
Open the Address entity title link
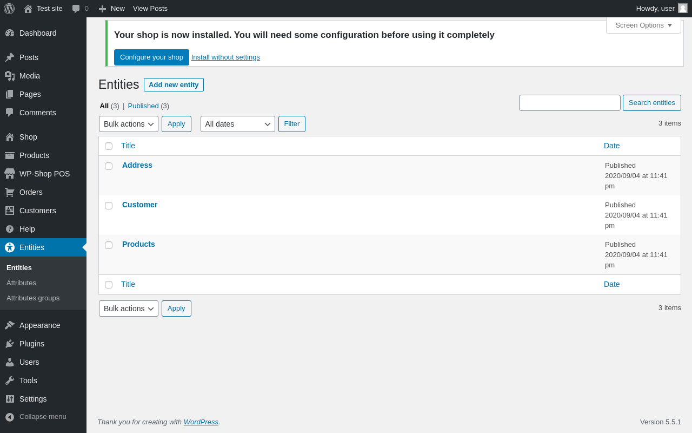pos(137,165)
